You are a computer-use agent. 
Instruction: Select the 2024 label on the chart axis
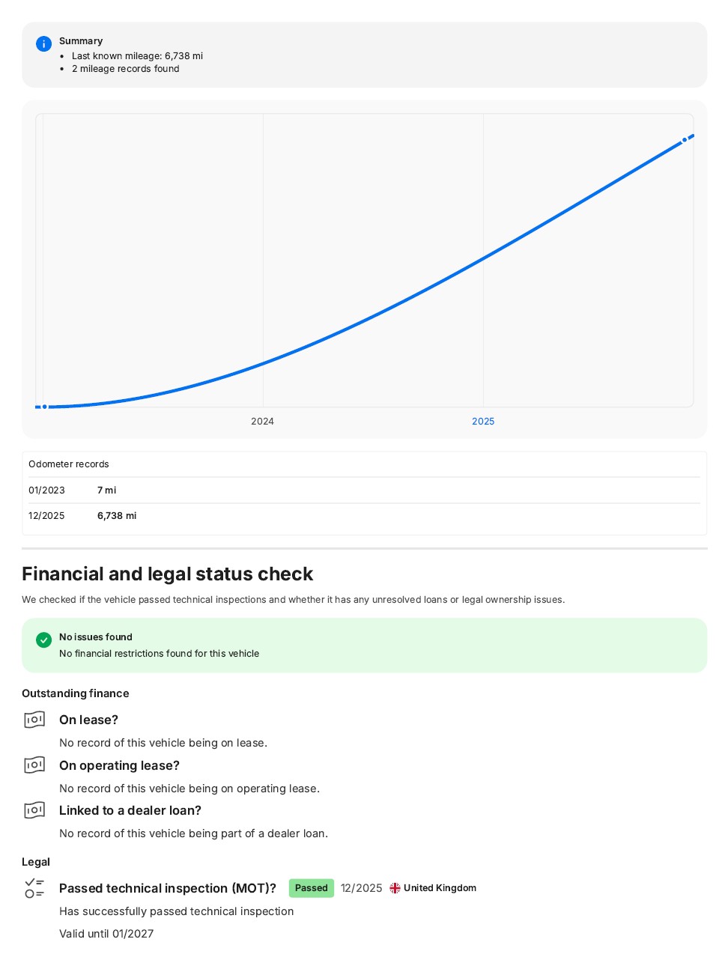262,422
